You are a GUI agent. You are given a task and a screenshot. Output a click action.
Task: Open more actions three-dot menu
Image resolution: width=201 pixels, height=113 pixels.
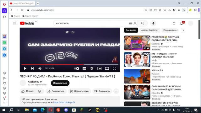[x=116, y=91]
